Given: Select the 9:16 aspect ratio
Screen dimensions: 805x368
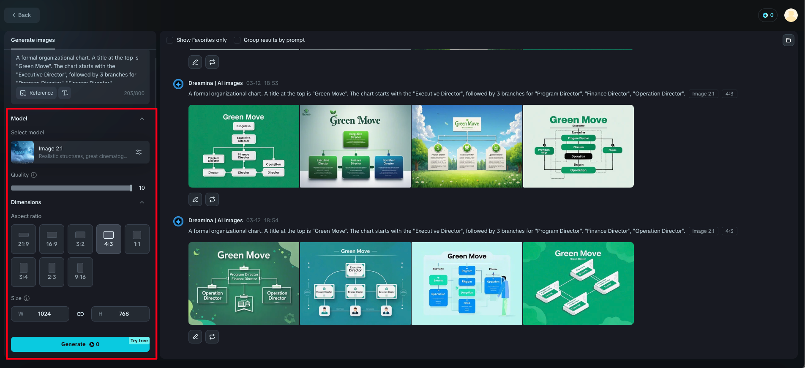Looking at the screenshot, I should [x=80, y=272].
